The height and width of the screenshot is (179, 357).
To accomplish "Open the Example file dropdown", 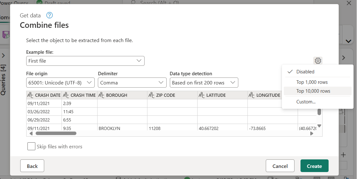I will click(85, 61).
